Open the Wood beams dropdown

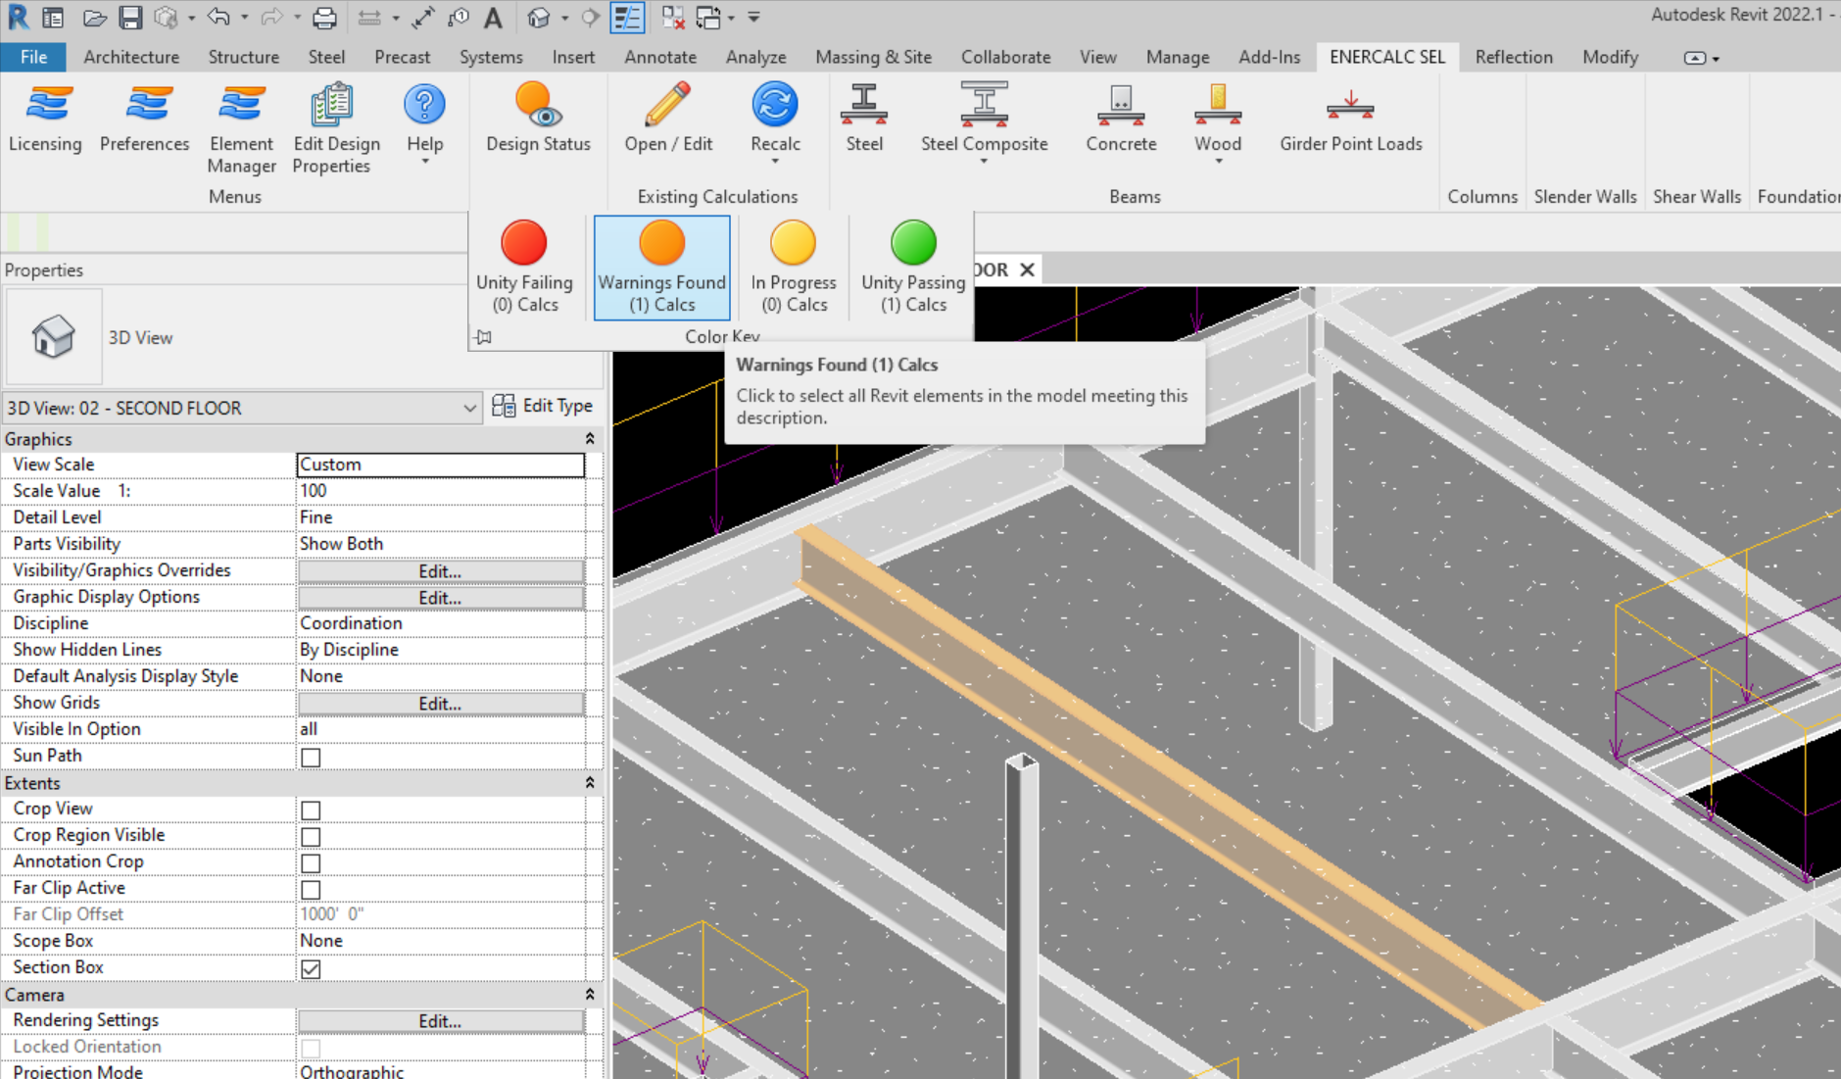[1218, 160]
